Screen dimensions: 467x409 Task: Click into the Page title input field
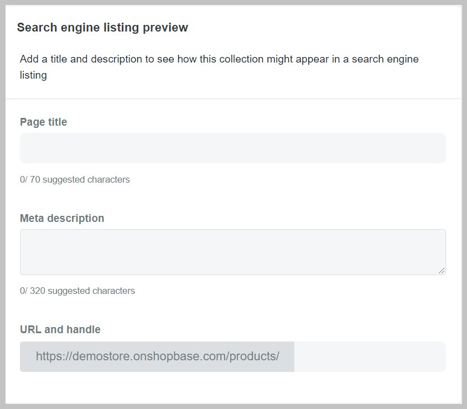point(232,148)
